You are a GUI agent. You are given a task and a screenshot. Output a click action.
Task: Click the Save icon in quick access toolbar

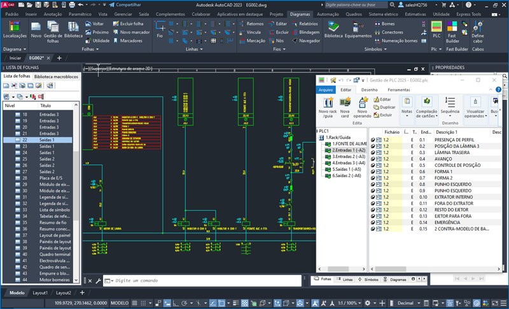click(x=38, y=5)
